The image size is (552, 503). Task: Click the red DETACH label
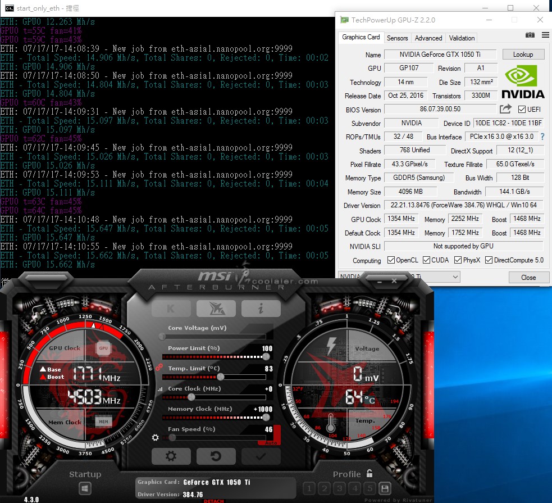pyautogui.click(x=214, y=501)
